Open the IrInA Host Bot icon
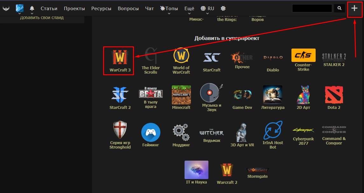 [x=273, y=130]
